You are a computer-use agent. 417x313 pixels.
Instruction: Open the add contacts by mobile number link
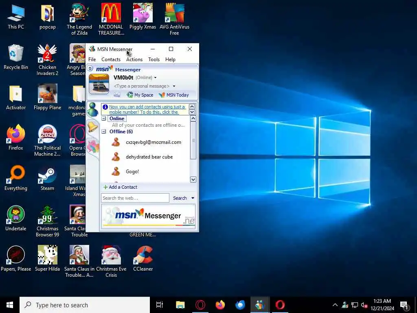tap(147, 109)
